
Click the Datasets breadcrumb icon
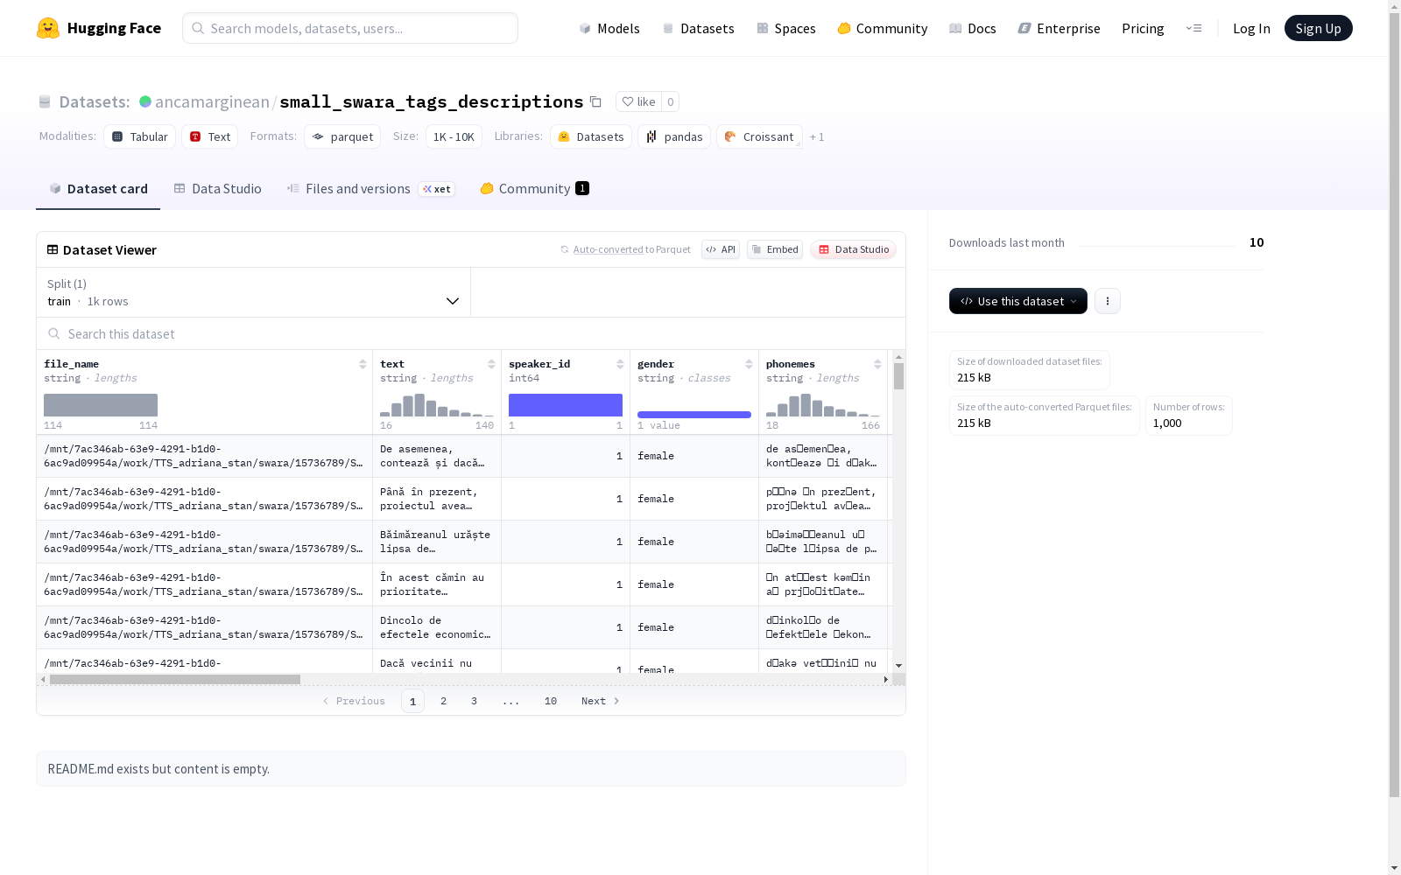pyautogui.click(x=45, y=102)
